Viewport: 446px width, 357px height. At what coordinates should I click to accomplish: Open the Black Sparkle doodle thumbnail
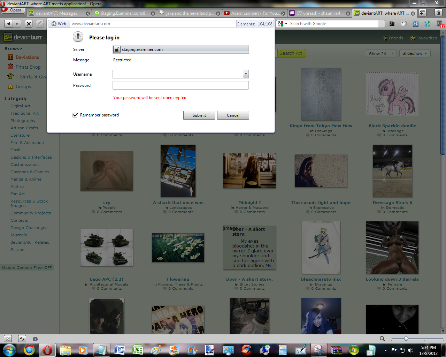tap(392, 94)
